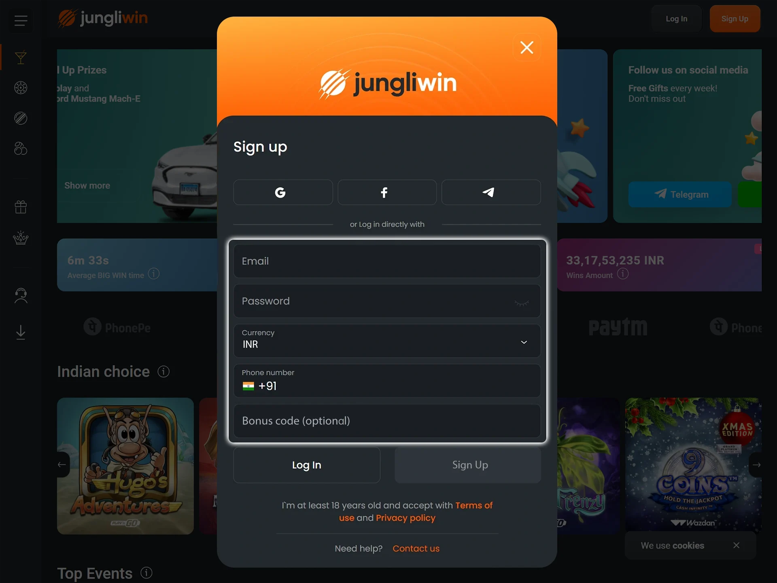Click Contact us help link
Screen dimensions: 777x583
(x=416, y=548)
